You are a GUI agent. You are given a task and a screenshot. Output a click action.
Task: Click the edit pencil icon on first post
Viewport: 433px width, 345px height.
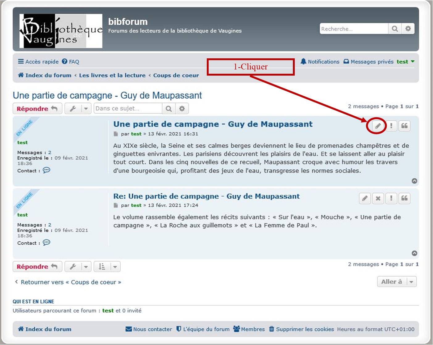tap(377, 126)
